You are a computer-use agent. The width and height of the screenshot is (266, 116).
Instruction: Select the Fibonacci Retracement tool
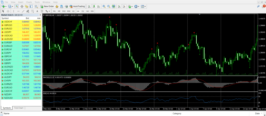click(32, 11)
